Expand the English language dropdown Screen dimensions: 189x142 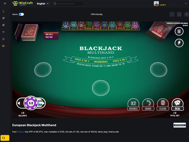point(43,4)
